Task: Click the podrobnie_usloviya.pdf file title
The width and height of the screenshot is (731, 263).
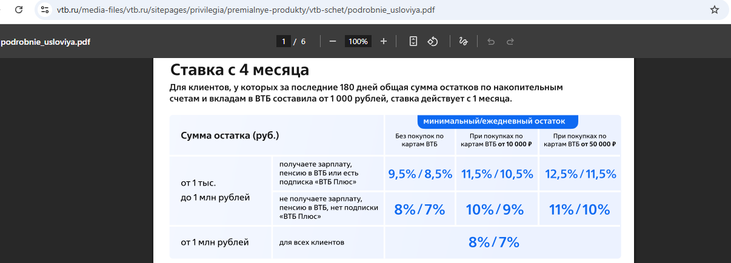Action: click(x=45, y=42)
